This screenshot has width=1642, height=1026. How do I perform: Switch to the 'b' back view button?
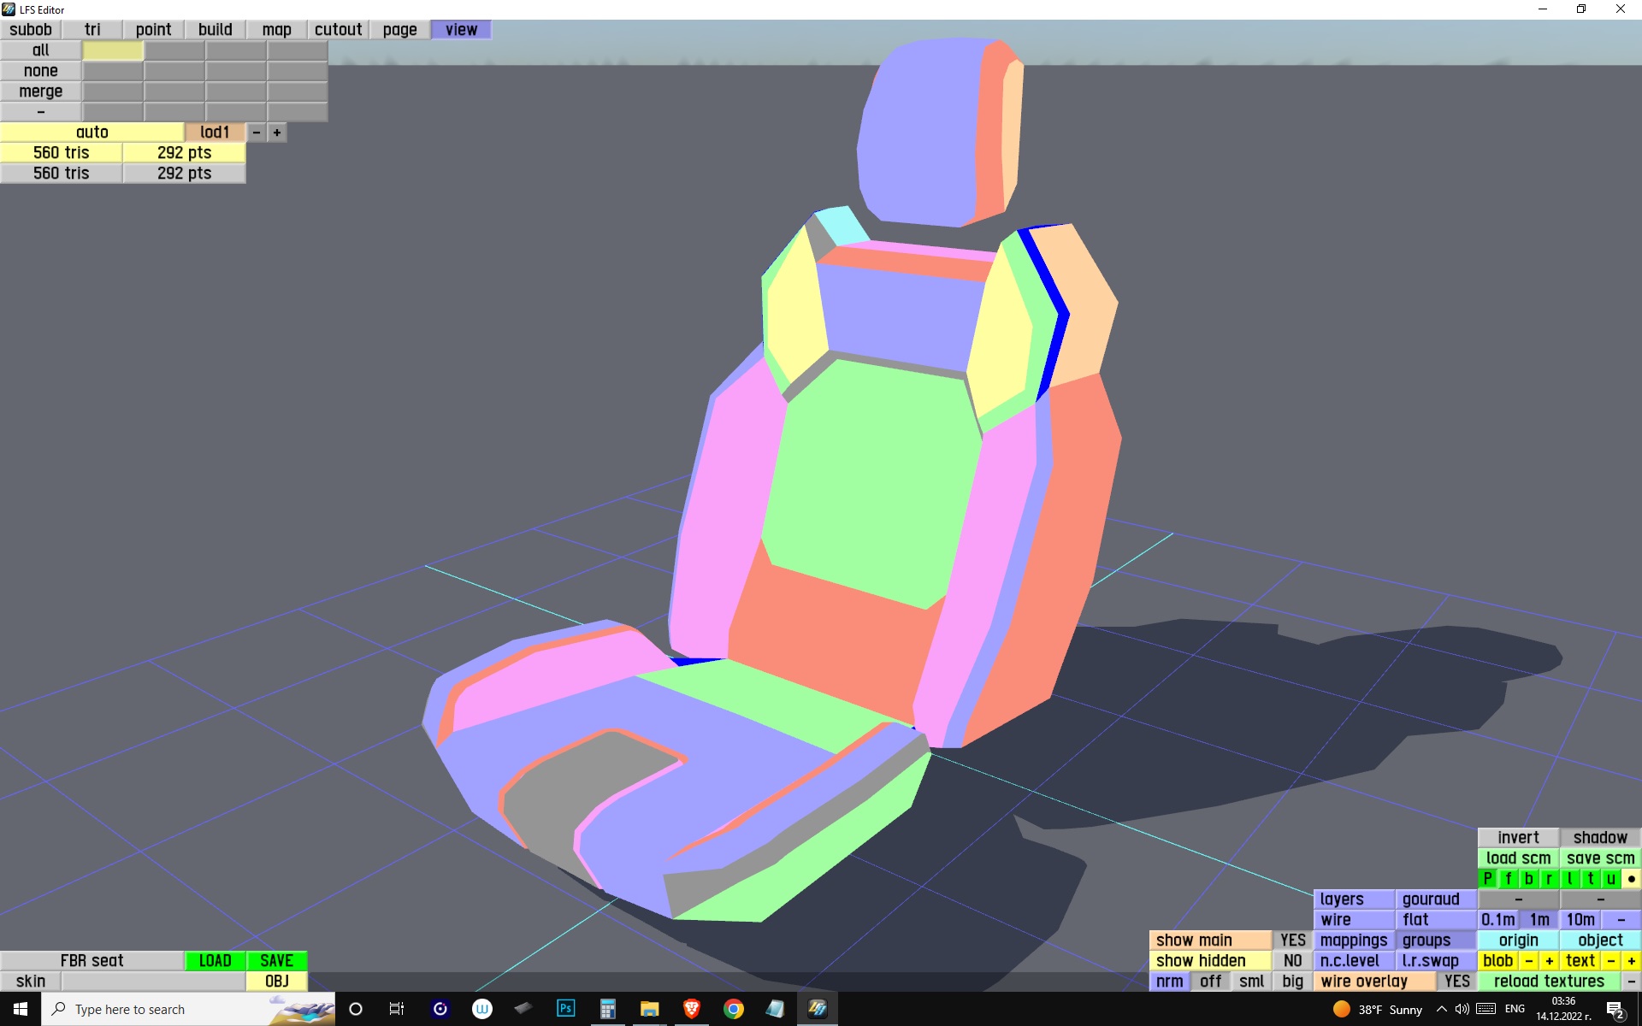[x=1528, y=879]
